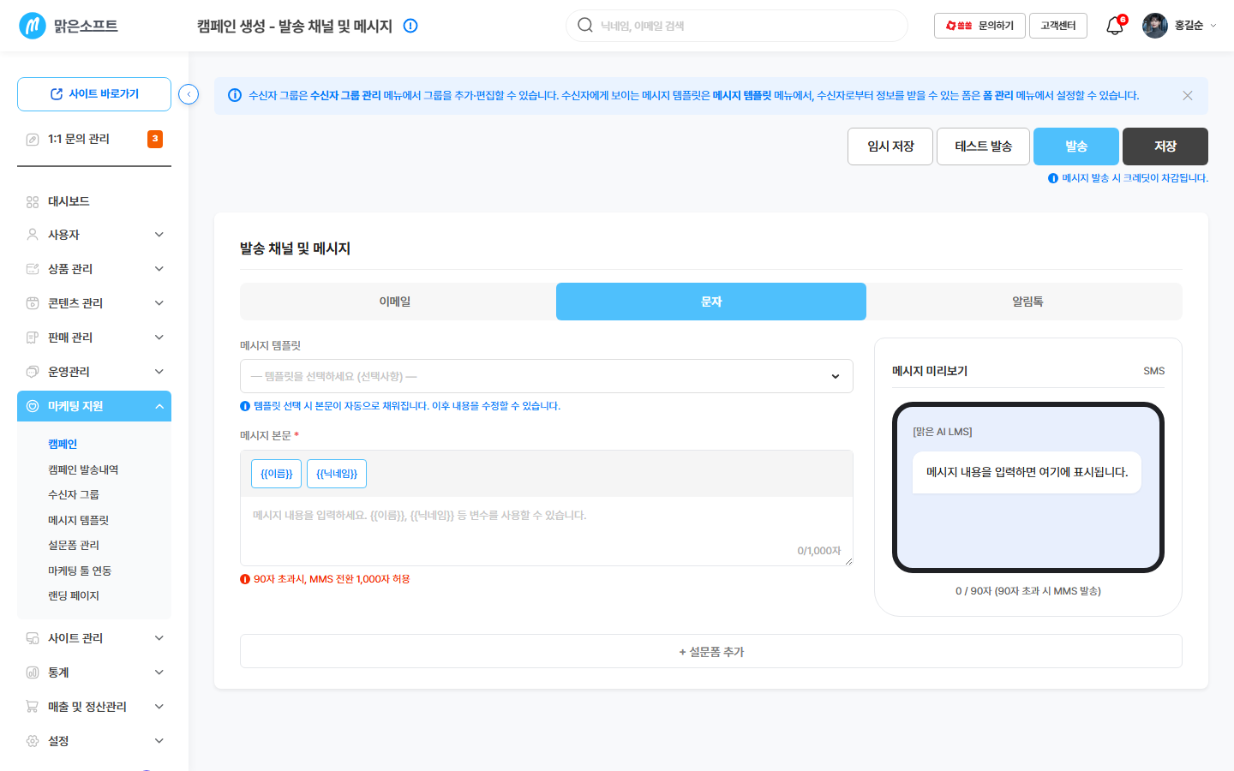The image size is (1234, 771).
Task: Click the 대시보드 grid icon
Action: [33, 201]
